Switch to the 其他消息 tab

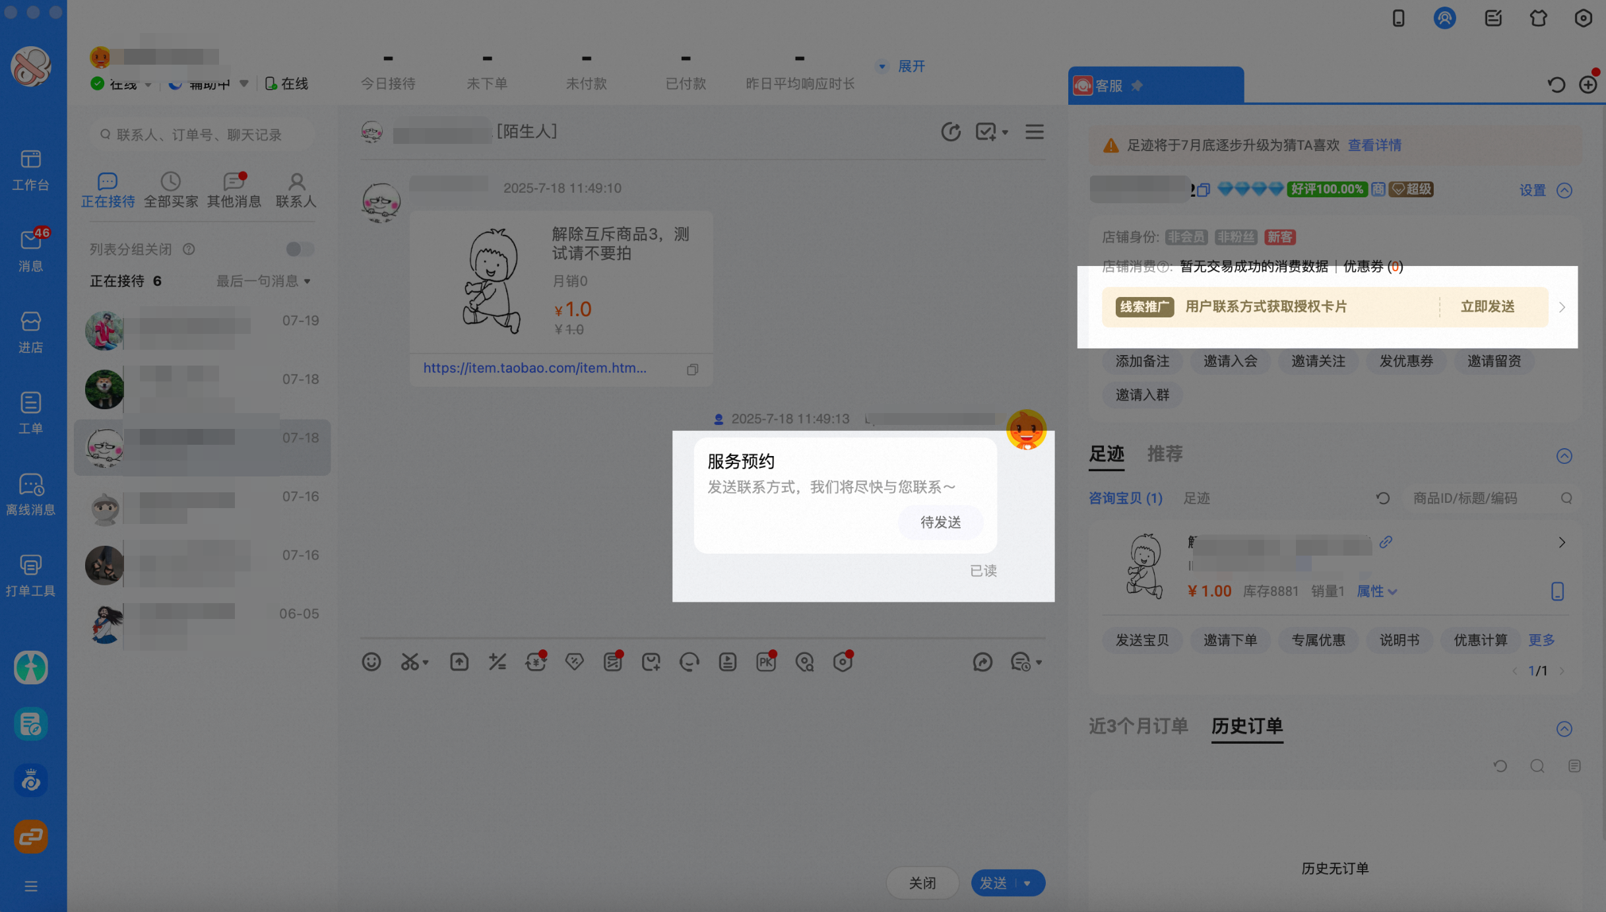[x=234, y=190]
